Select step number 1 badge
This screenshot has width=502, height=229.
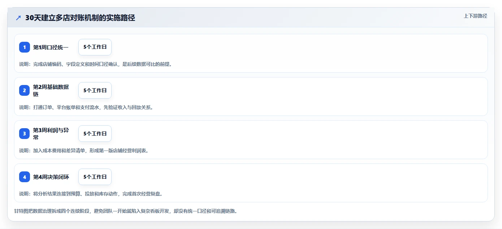(25, 47)
